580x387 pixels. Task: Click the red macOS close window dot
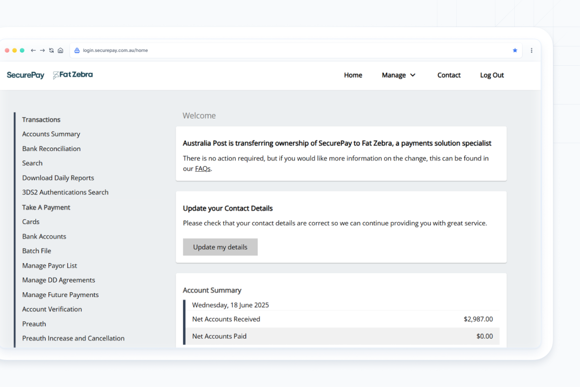pos(7,50)
